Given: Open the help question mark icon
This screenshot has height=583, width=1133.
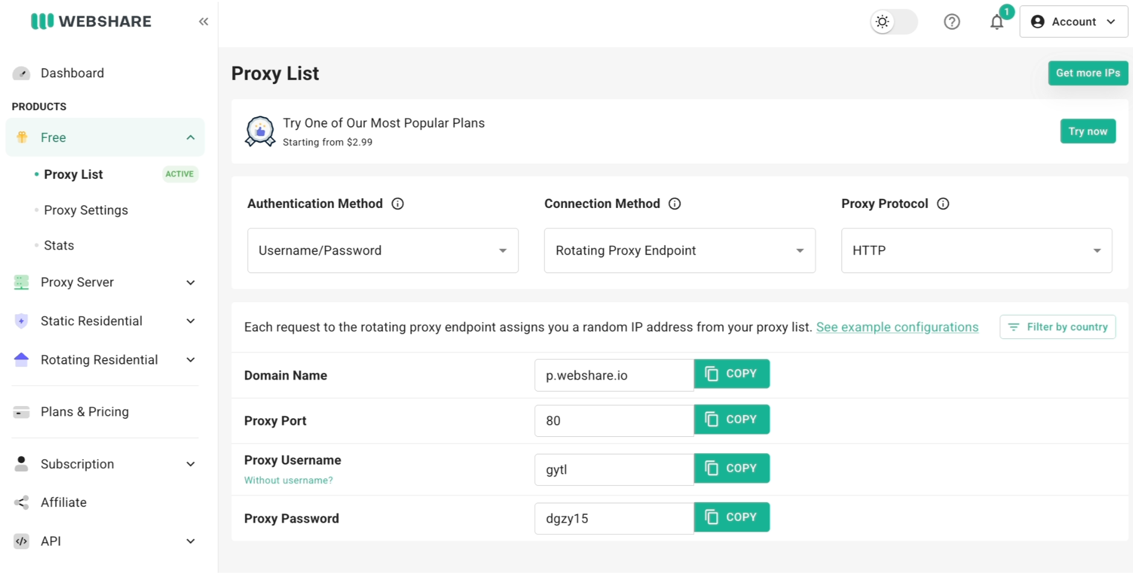Looking at the screenshot, I should click(x=952, y=22).
